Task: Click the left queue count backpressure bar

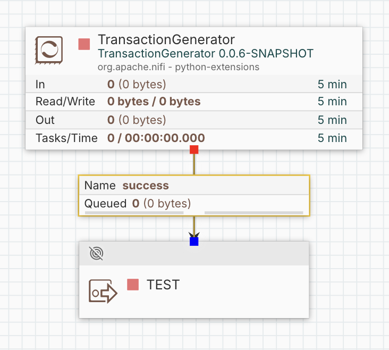Action: pyautogui.click(x=134, y=213)
